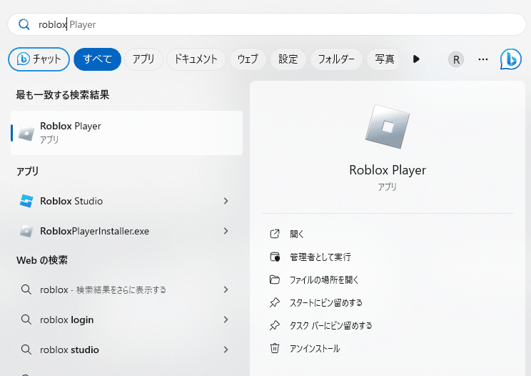Open the Roblox Player best match result
This screenshot has height=376, width=531.
pos(126,133)
